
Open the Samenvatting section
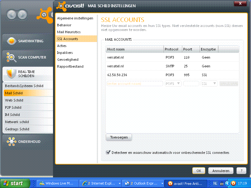(x=28, y=41)
